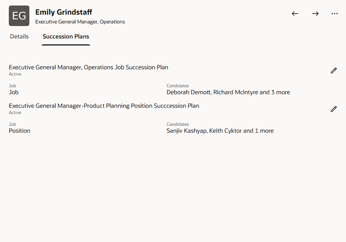Viewport: 346px width, 242px height.
Task: Edit the Product Planning Position Succession Plan via pencil
Action: [x=334, y=109]
